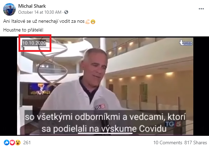Click the TG5 microphone in video
Screen dimensions: 209x146
[100, 106]
